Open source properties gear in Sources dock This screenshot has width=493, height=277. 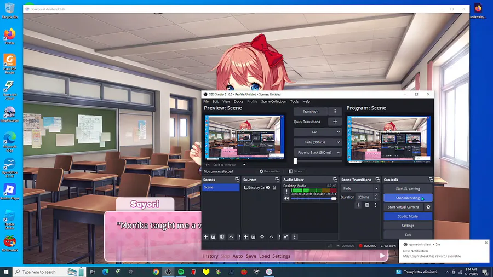[262, 237]
